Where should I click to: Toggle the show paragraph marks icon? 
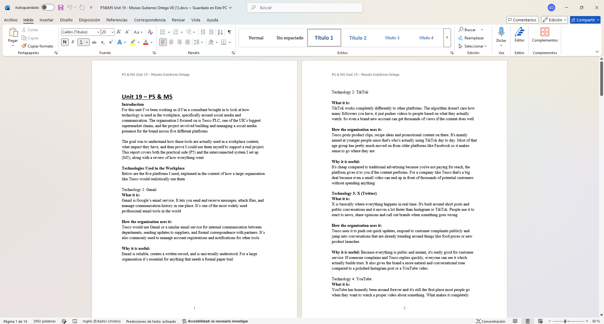coord(229,32)
